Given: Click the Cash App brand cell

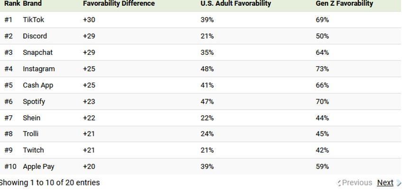Looking at the screenshot, I should (x=38, y=85).
